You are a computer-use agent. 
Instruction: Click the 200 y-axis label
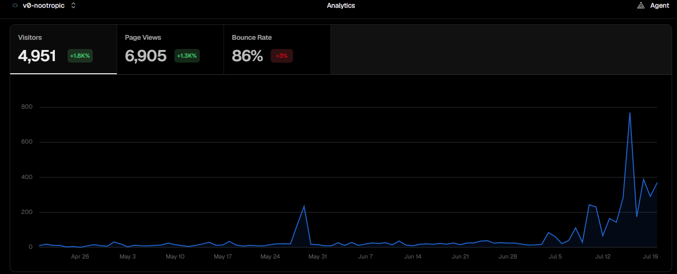(27, 212)
